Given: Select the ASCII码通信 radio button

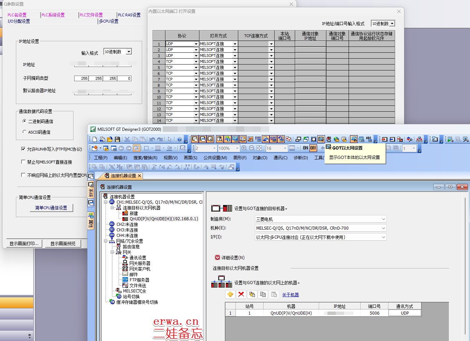Looking at the screenshot, I should [x=24, y=132].
